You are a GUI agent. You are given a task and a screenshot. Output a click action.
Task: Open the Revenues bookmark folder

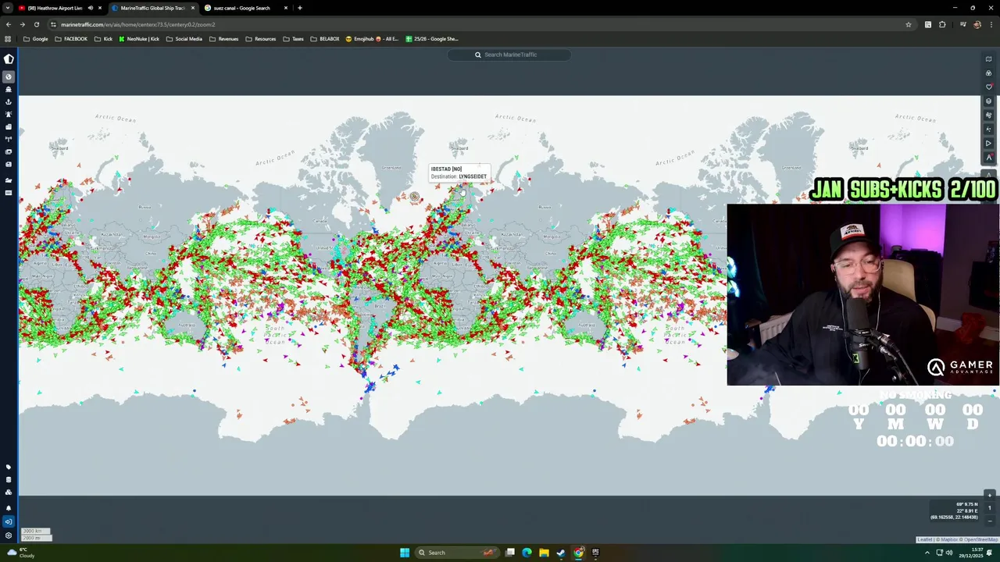(223, 39)
